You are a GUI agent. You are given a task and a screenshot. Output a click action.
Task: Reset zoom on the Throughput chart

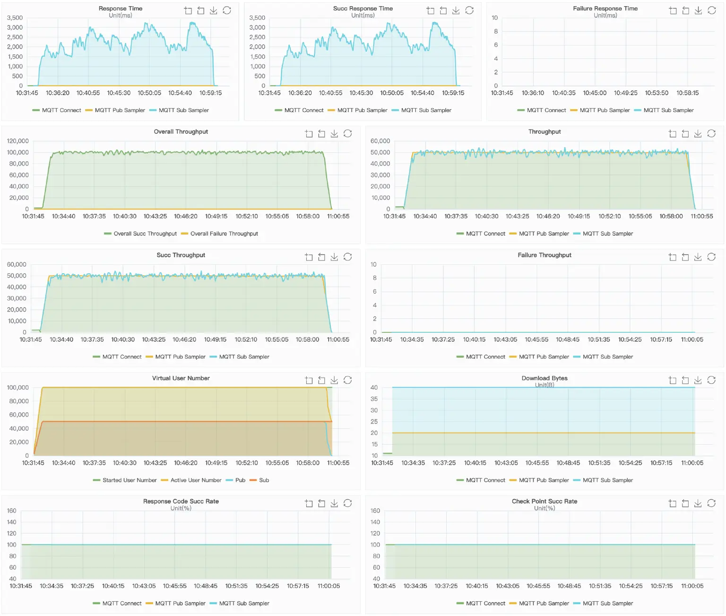click(685, 133)
